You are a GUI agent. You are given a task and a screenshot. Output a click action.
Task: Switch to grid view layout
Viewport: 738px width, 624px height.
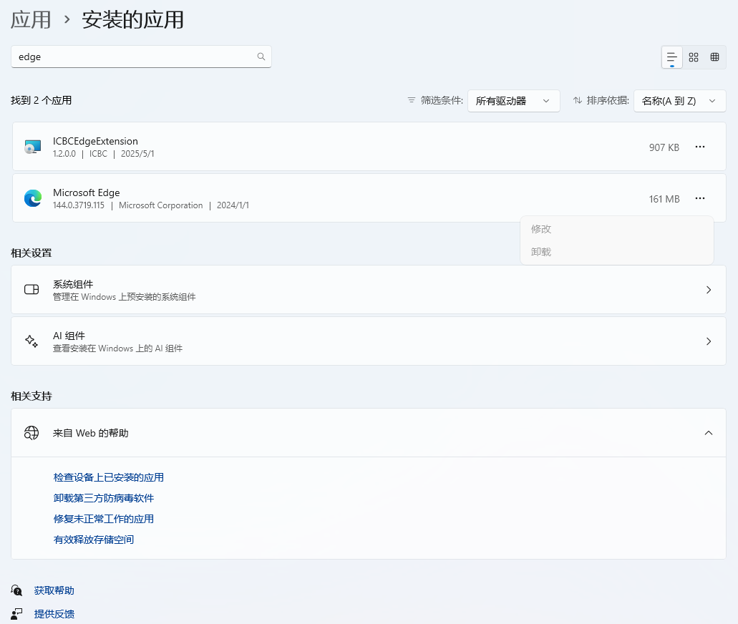tap(694, 57)
